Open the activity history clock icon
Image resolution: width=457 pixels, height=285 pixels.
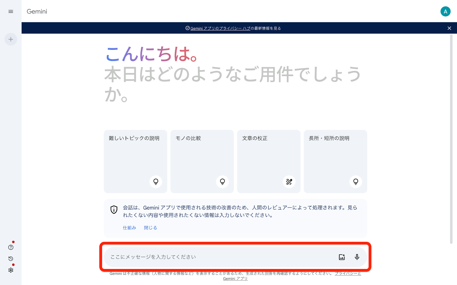[x=11, y=259]
